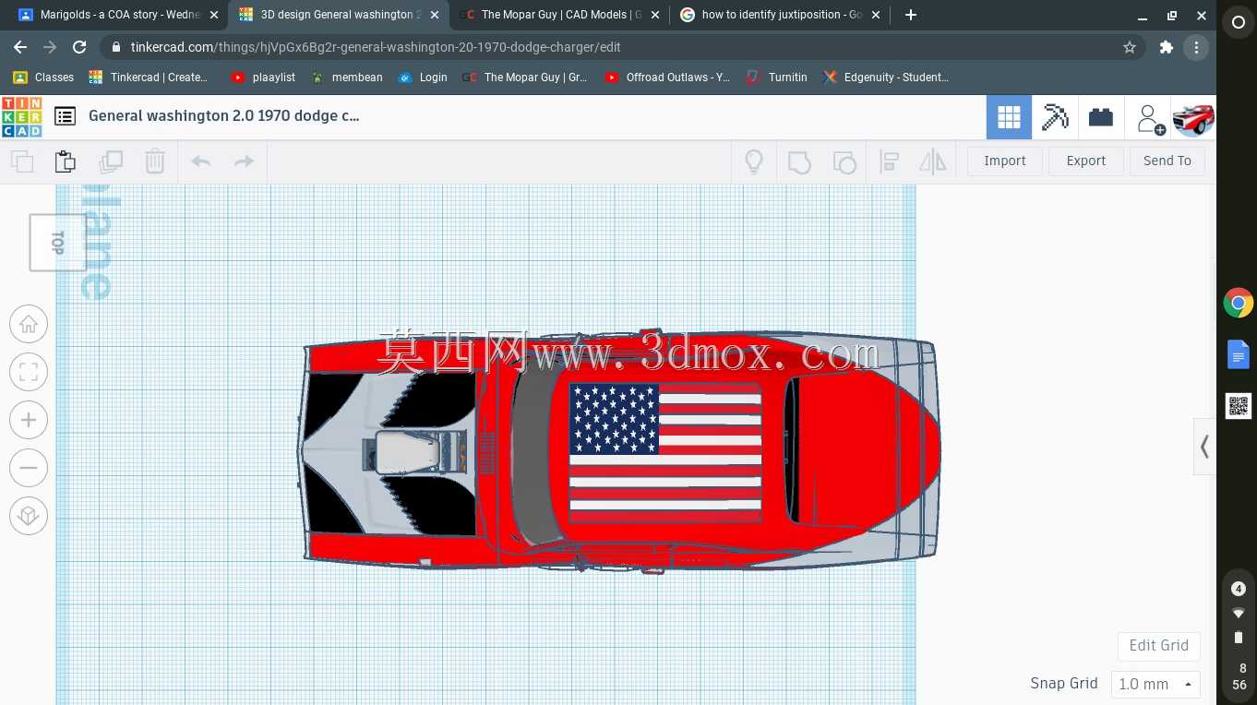Toggle the orthographic perspective view cube icon
The width and height of the screenshot is (1257, 705).
coord(29,516)
